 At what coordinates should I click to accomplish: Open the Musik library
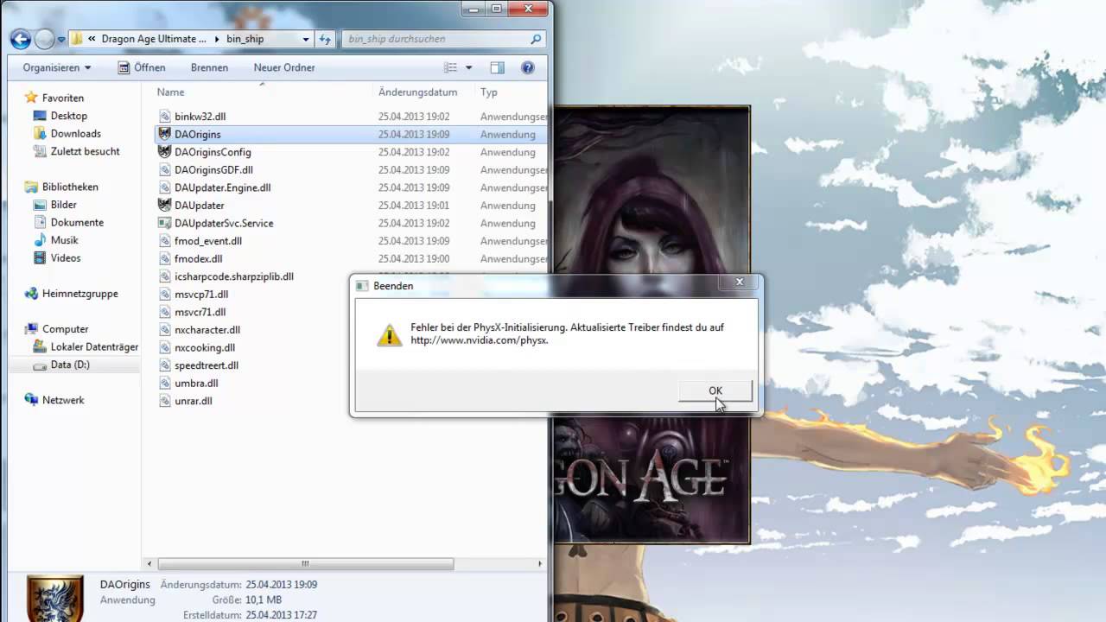(64, 240)
